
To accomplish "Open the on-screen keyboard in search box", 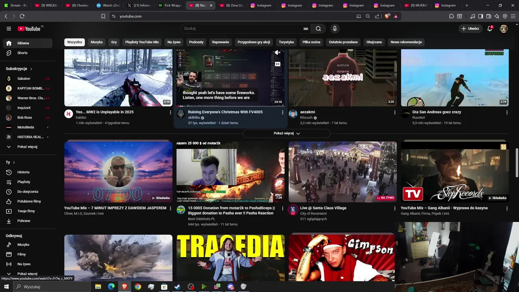I will (306, 29).
